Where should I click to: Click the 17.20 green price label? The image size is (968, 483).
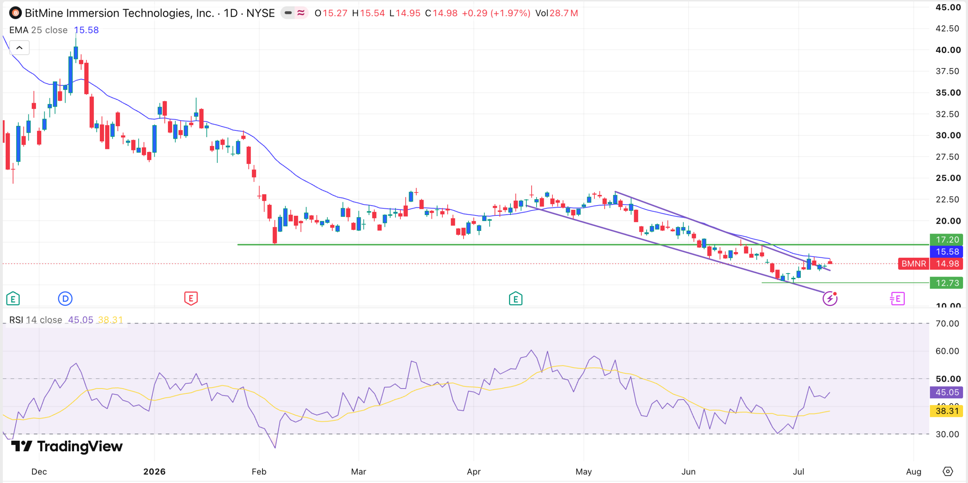coord(946,240)
